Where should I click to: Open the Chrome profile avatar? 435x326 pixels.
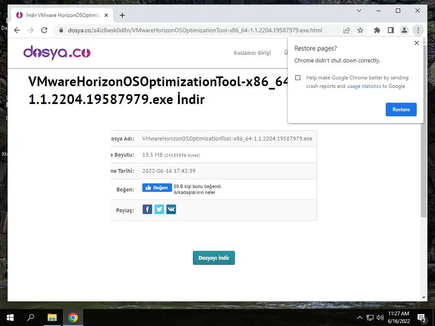click(404, 30)
